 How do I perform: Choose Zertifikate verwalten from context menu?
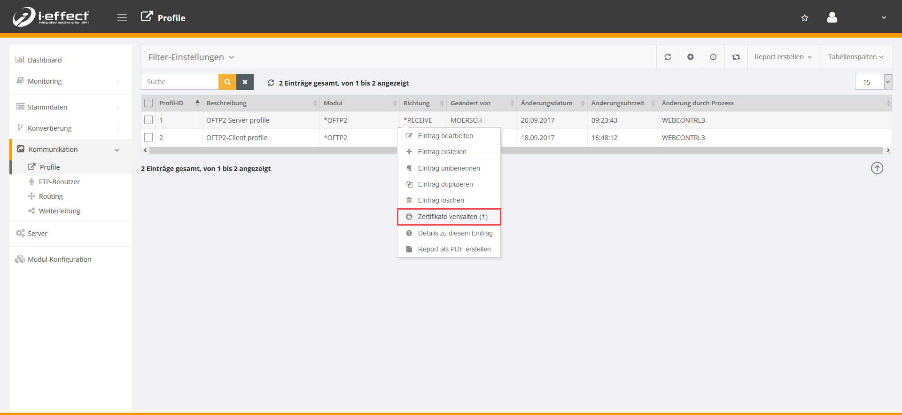[x=449, y=217]
